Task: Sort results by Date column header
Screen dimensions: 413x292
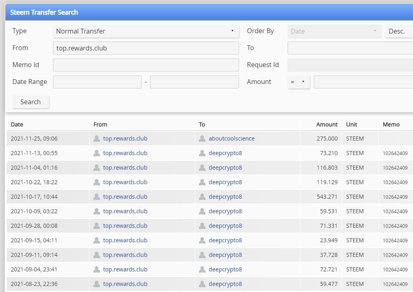Action: pyautogui.click(x=17, y=124)
